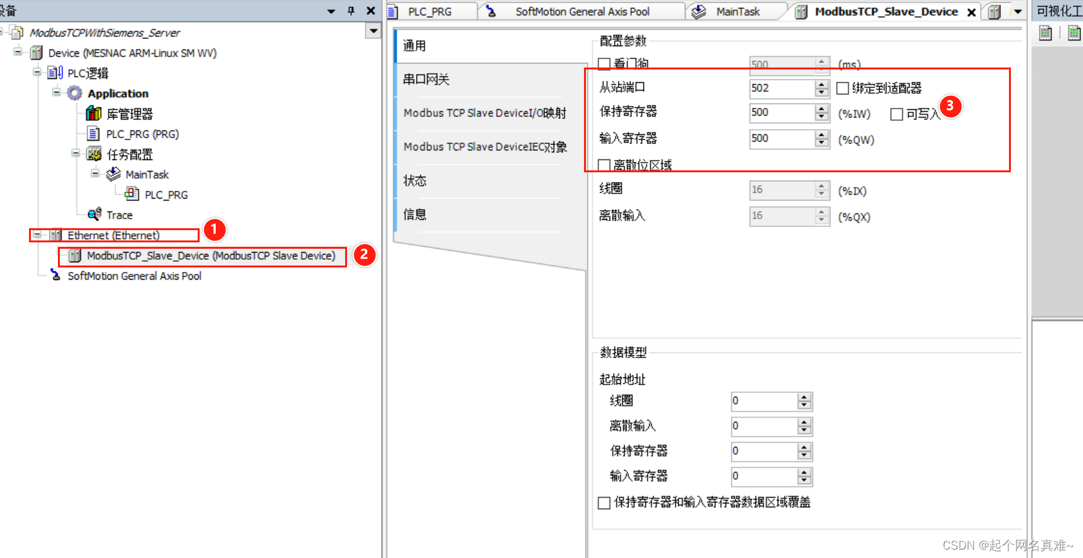Enable the 离散位区域 checkbox
The height and width of the screenshot is (558, 1083).
(604, 165)
